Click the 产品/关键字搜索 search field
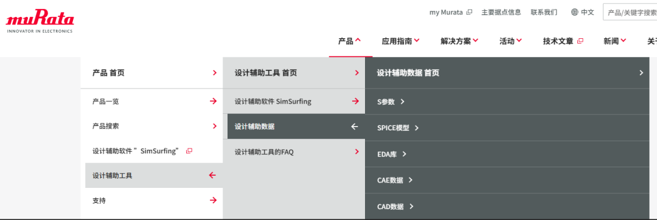The width and height of the screenshot is (657, 220). [x=630, y=12]
